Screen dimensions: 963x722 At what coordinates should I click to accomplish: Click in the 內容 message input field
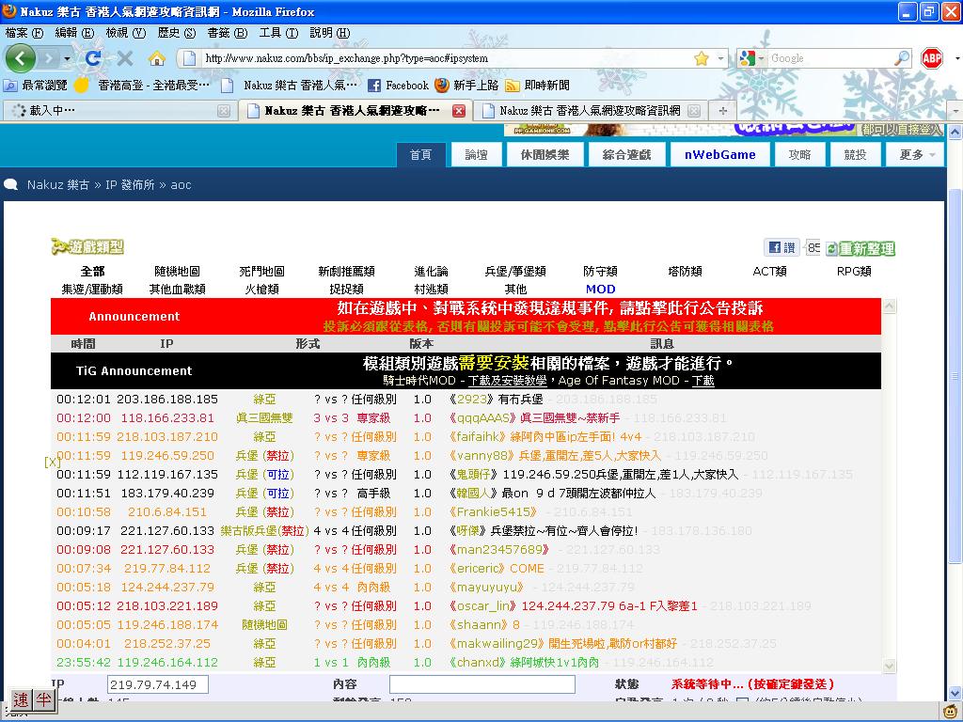point(482,684)
